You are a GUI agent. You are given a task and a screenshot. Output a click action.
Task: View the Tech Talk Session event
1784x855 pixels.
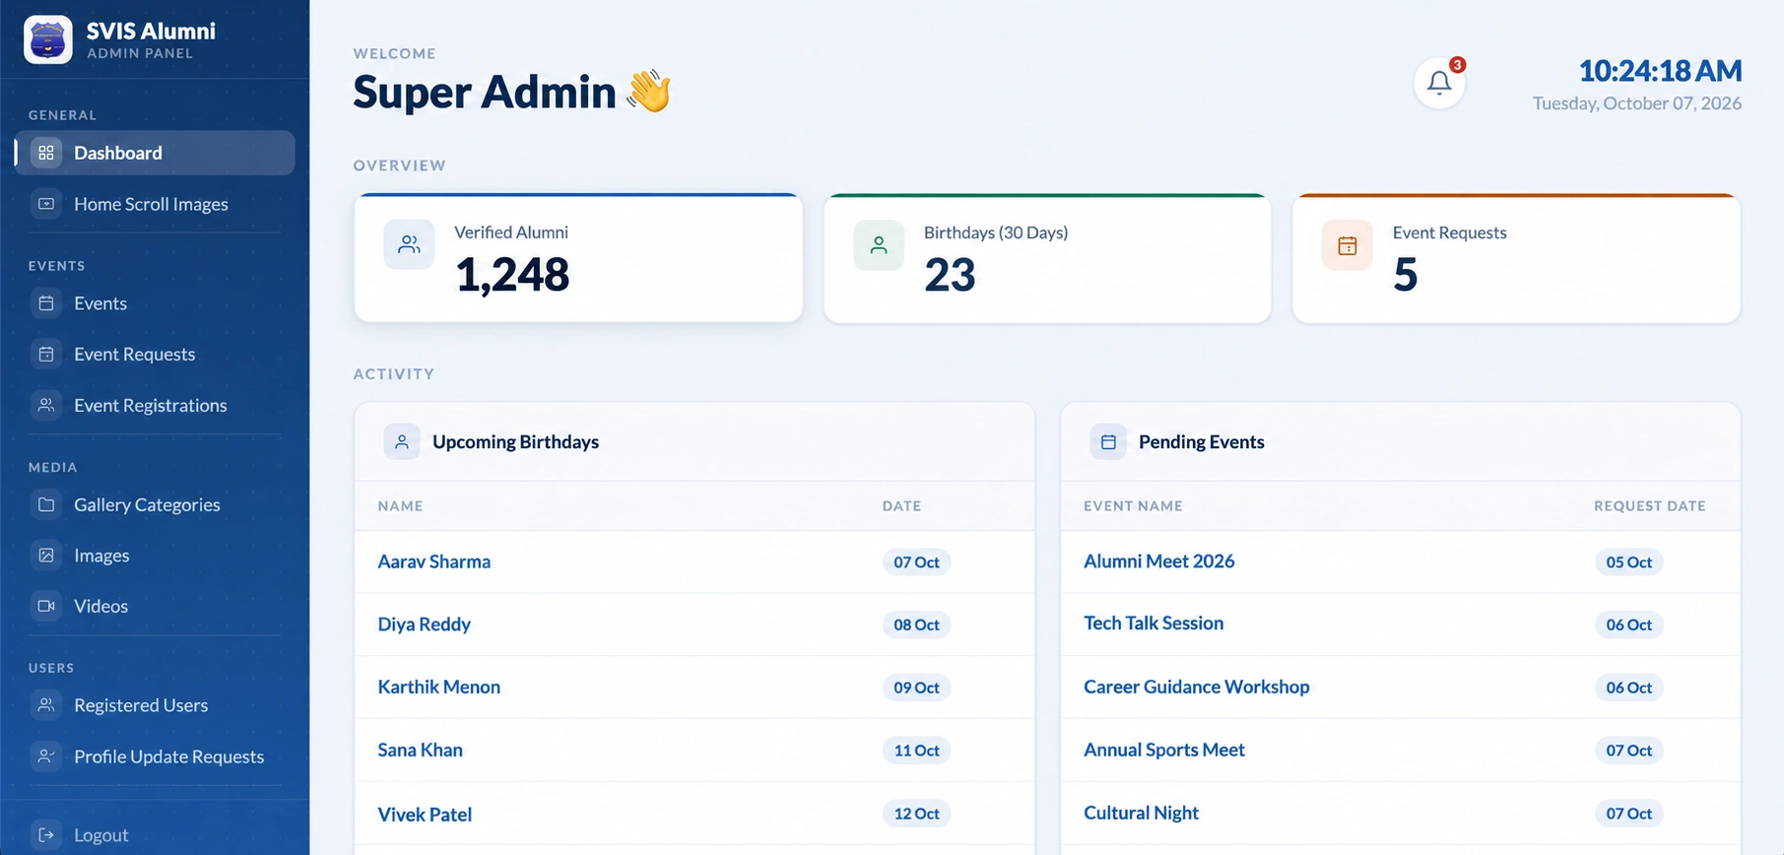[x=1154, y=624]
